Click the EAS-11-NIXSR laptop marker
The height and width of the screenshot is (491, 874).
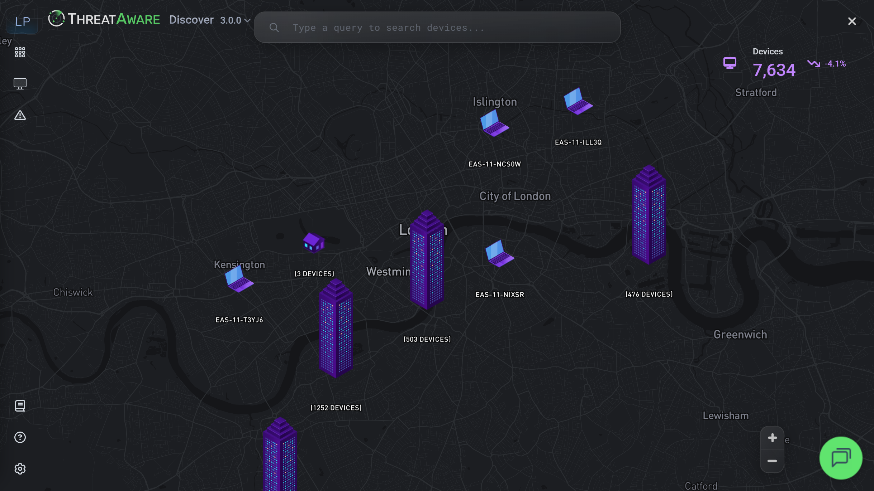pos(499,254)
